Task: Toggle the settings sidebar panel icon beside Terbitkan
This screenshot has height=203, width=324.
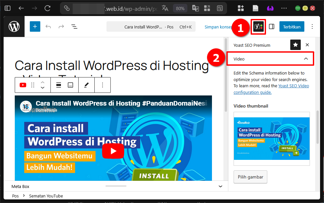Action: [x=272, y=27]
